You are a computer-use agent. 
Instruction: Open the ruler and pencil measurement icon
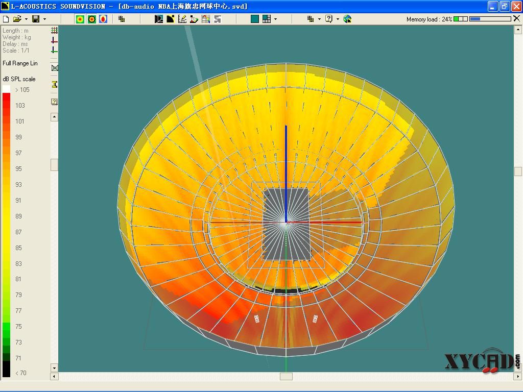click(182, 19)
